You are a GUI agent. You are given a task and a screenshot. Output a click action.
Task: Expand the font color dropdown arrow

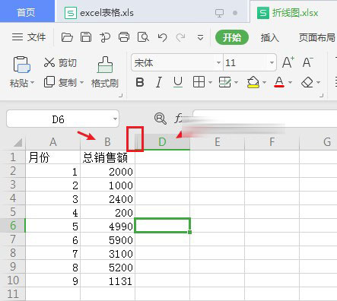(290, 82)
